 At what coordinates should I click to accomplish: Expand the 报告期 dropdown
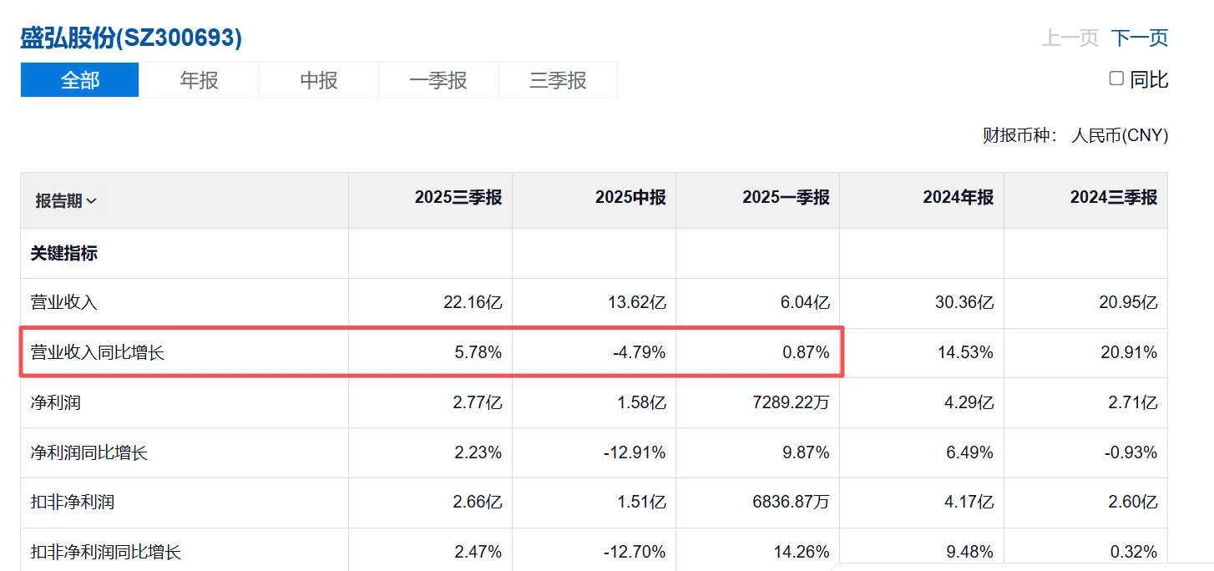(66, 200)
